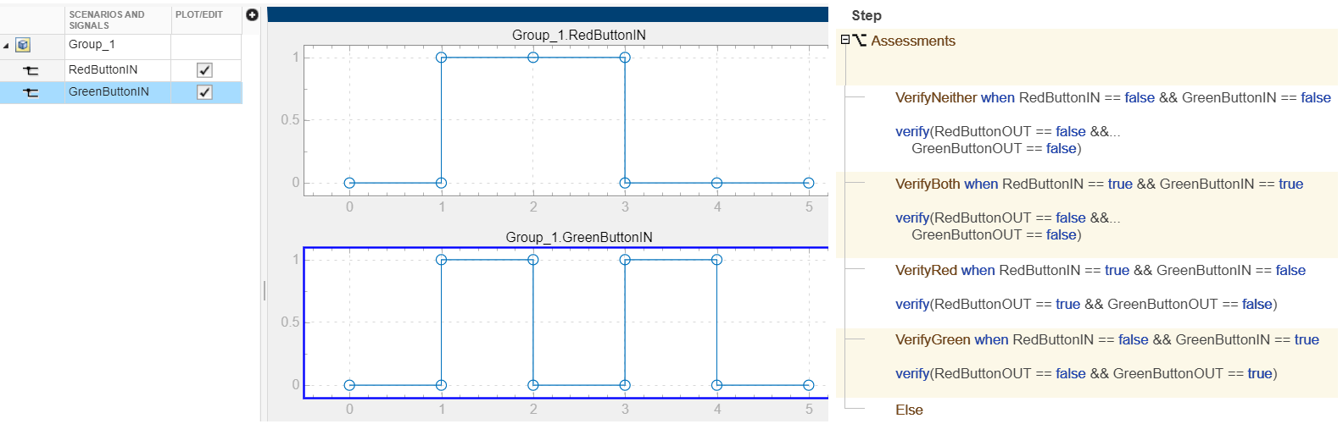Collapse the Assessments step tree
The height and width of the screenshot is (435, 1343).
844,40
